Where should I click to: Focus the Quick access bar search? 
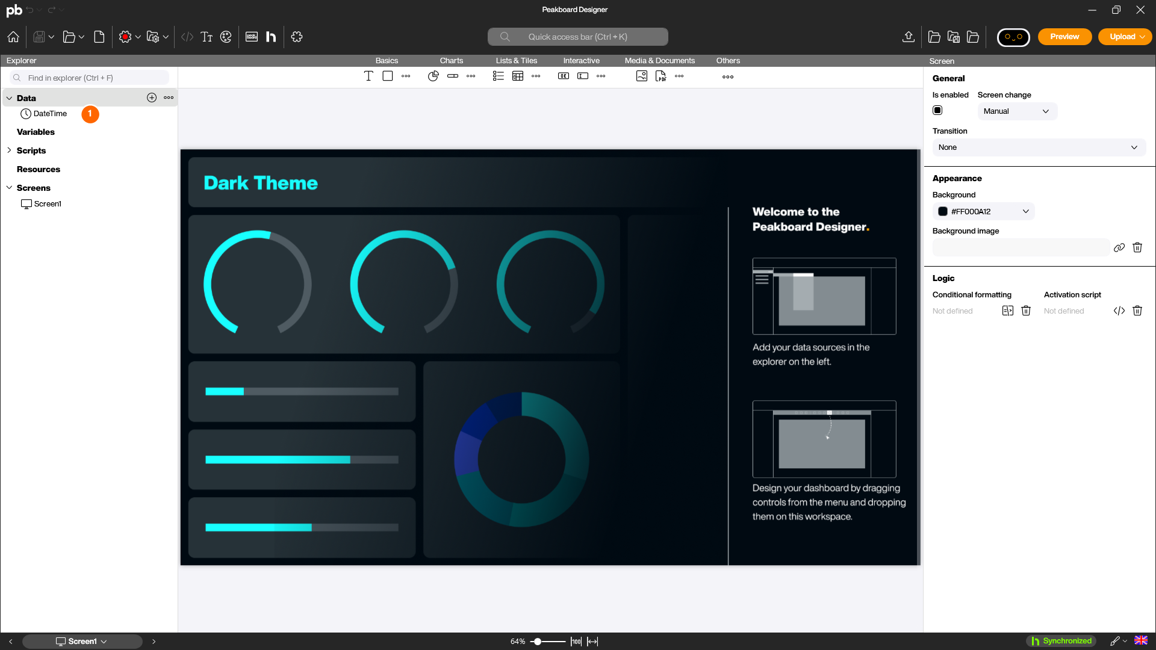tap(577, 37)
